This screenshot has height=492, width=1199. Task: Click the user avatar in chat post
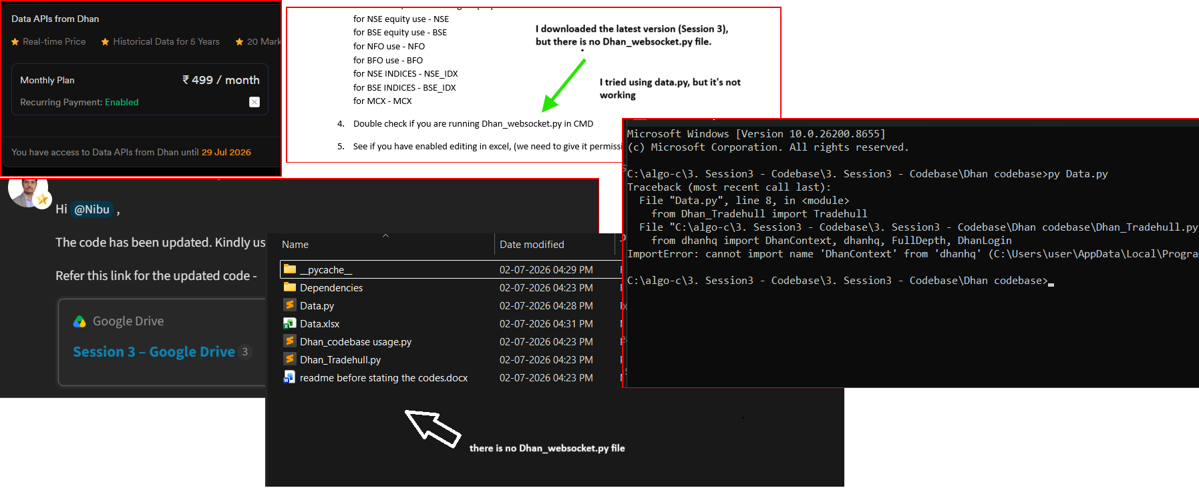point(27,192)
